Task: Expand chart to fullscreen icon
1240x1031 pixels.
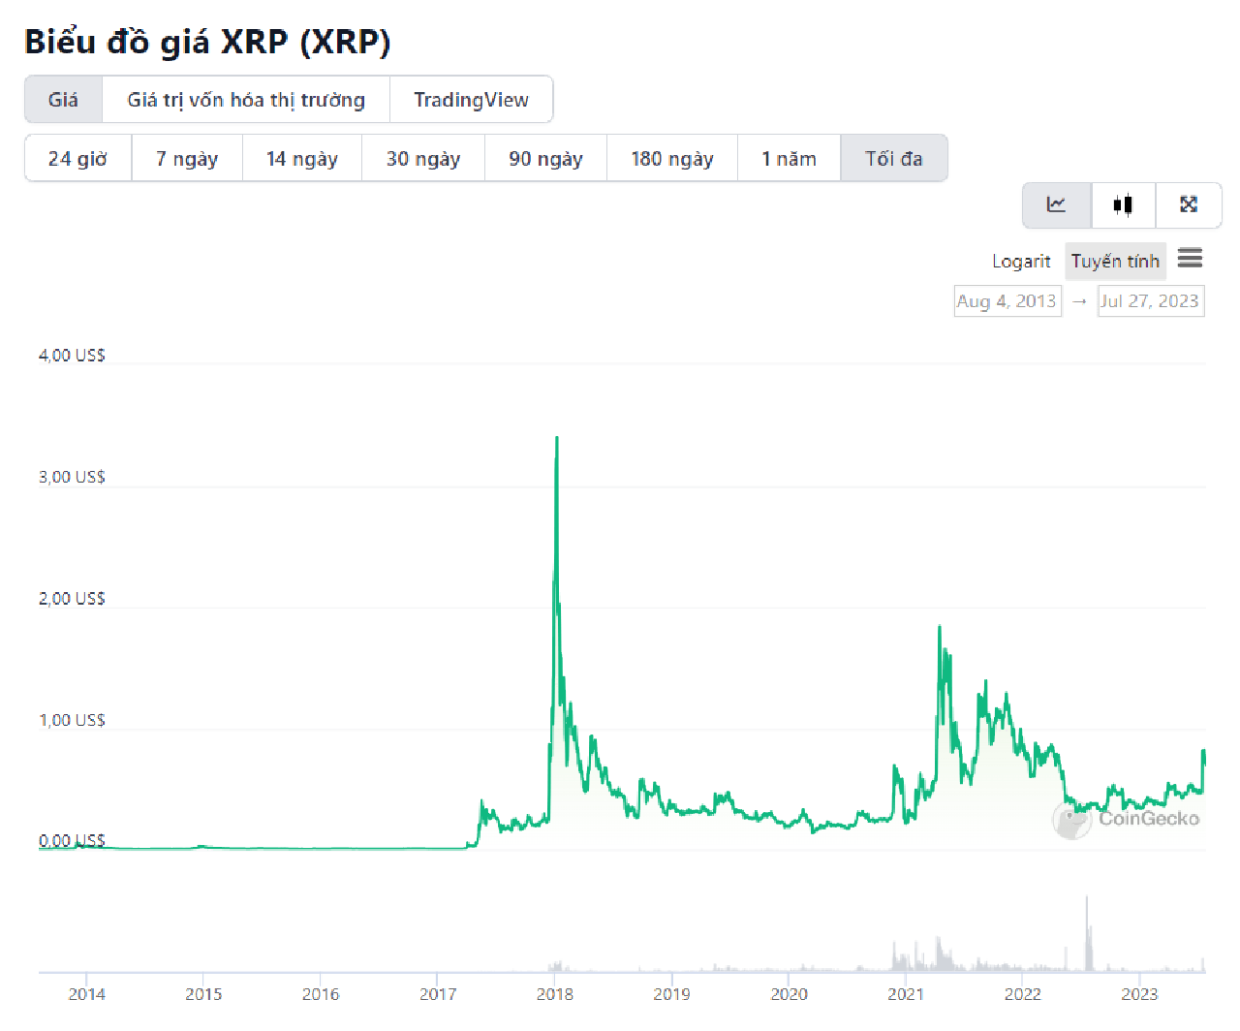Action: tap(1189, 204)
